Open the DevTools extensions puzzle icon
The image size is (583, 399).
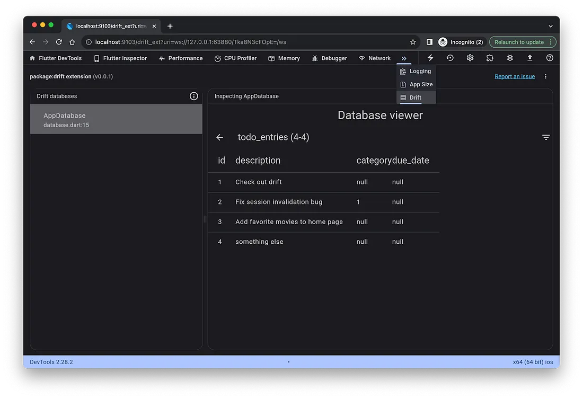pos(490,58)
